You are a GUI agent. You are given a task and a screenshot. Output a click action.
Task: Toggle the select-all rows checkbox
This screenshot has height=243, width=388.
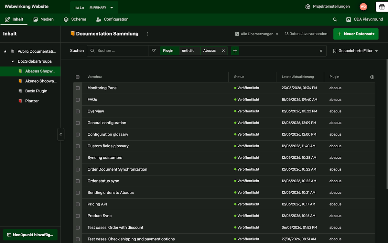click(78, 77)
